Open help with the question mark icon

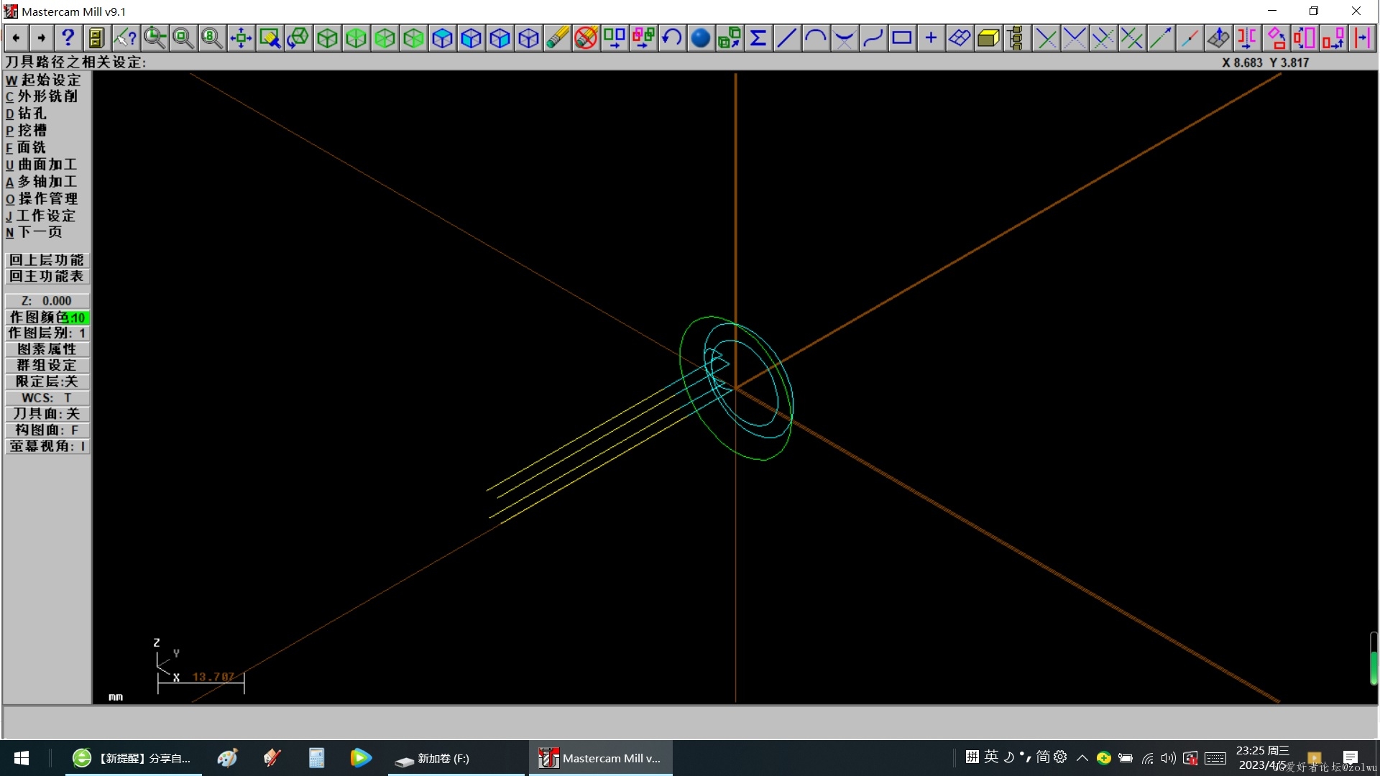point(68,37)
